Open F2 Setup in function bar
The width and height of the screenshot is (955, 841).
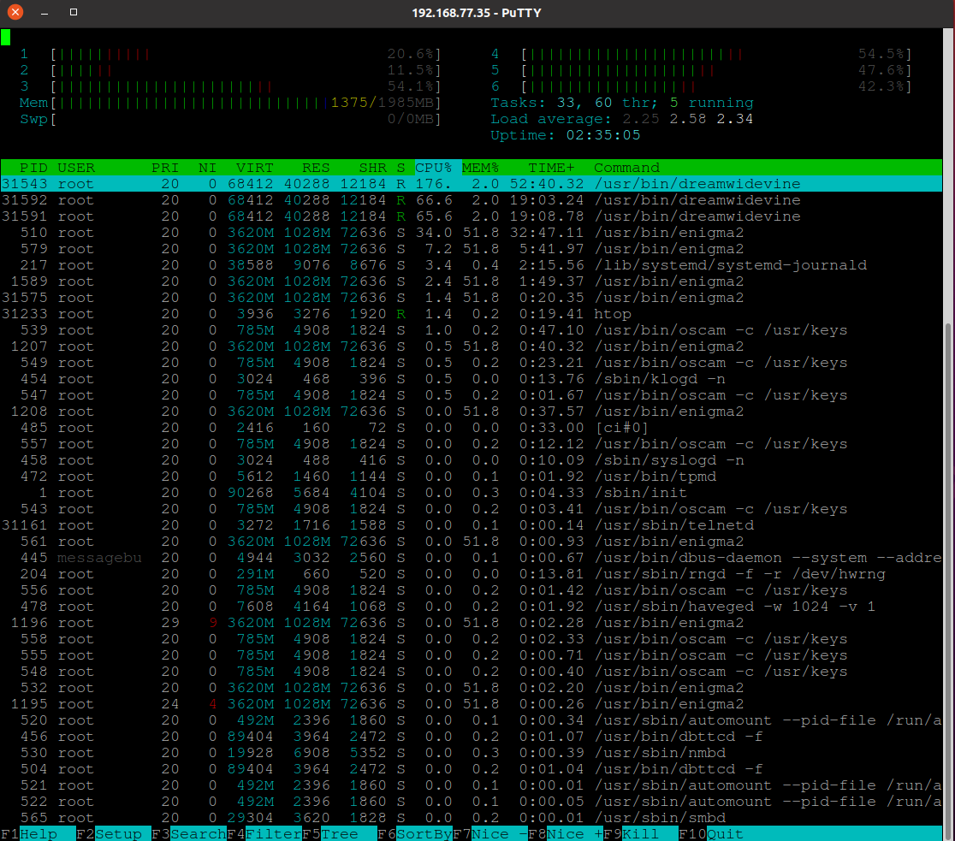click(x=114, y=834)
